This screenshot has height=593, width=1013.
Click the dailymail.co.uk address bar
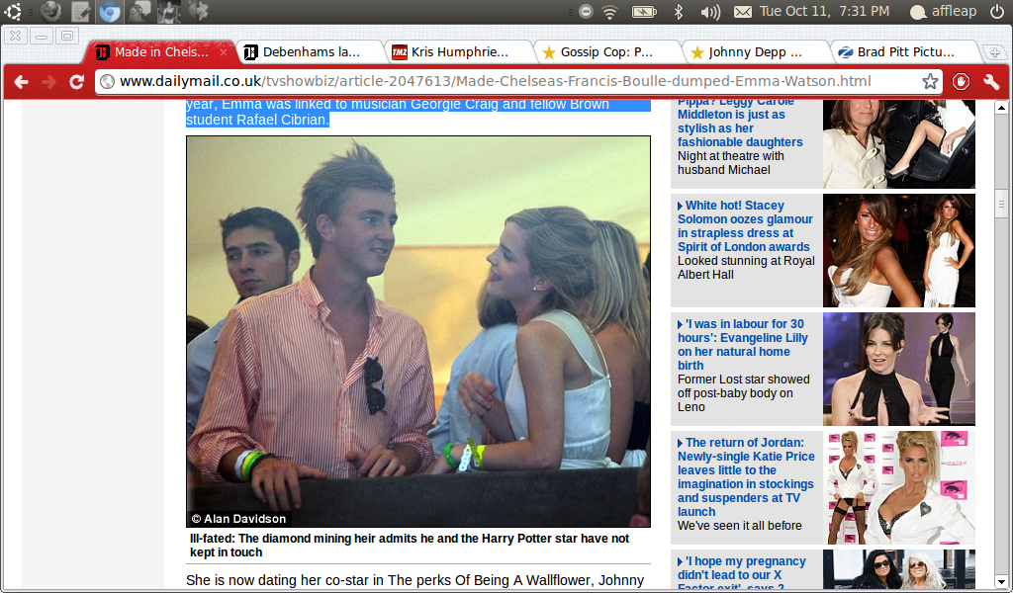point(518,81)
